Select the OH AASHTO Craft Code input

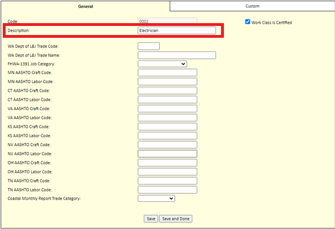pos(167,163)
